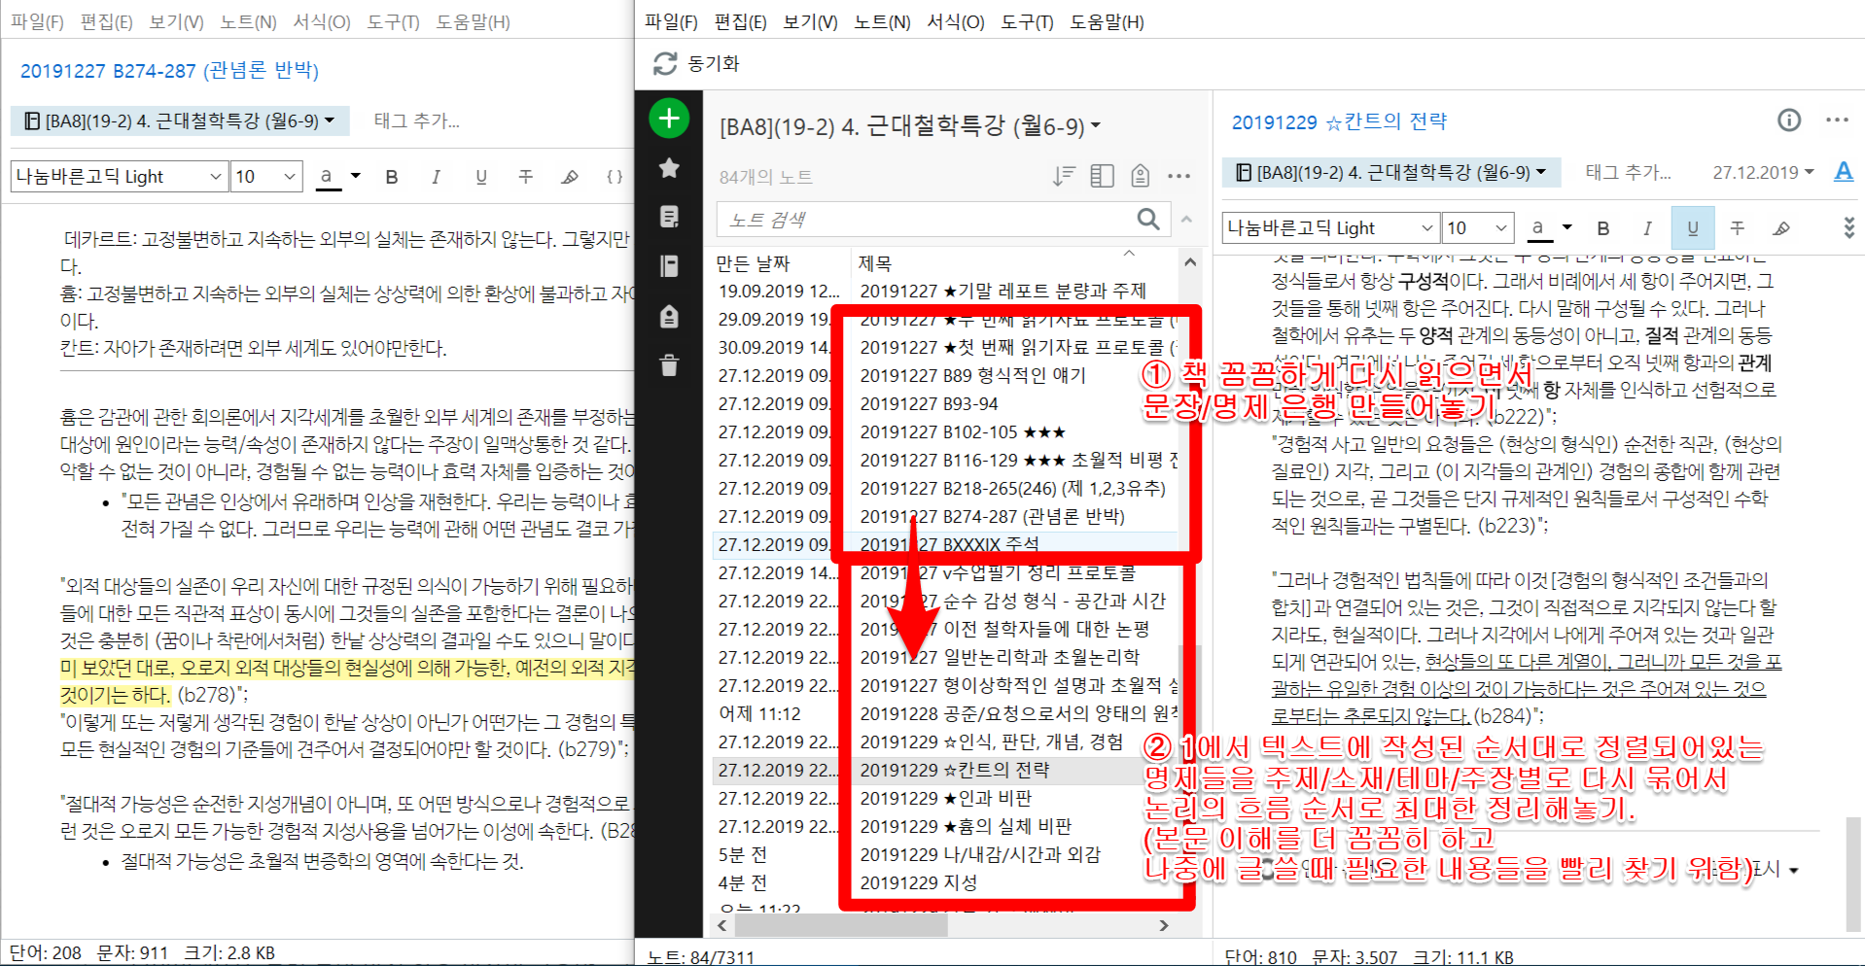Toggle strikethrough in left note window
Viewport: 1865px width, 966px height.
coord(525,177)
